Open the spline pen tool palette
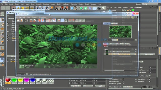 (x=76, y=8)
